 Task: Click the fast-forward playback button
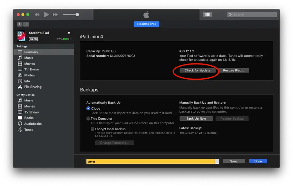point(55,15)
